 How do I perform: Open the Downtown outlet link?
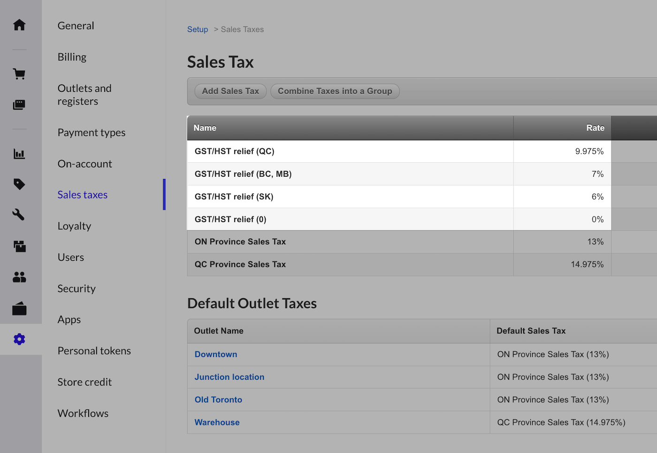(216, 355)
